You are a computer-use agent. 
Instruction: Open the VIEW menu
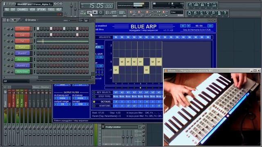tap(32, 9)
